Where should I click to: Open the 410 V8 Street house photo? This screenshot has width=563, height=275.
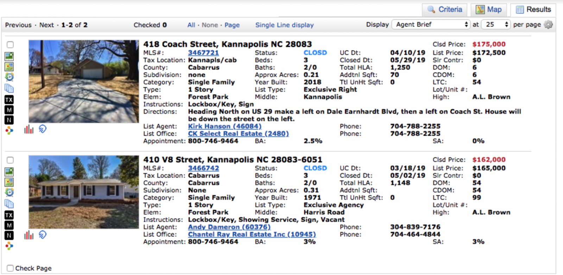point(84,192)
